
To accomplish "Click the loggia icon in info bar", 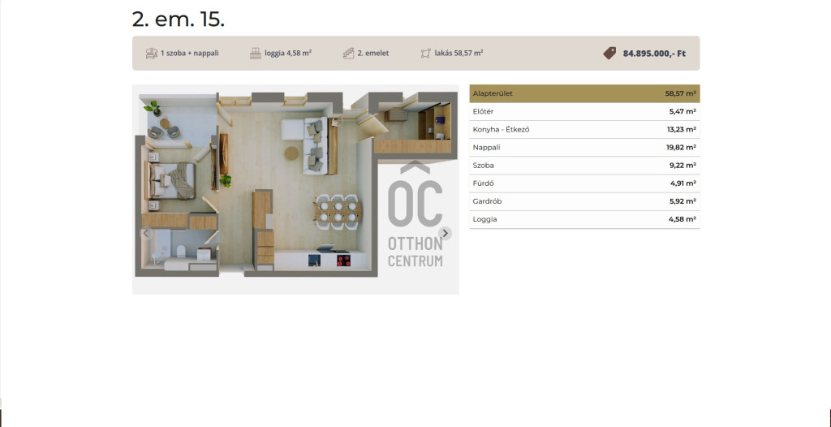I will [256, 54].
